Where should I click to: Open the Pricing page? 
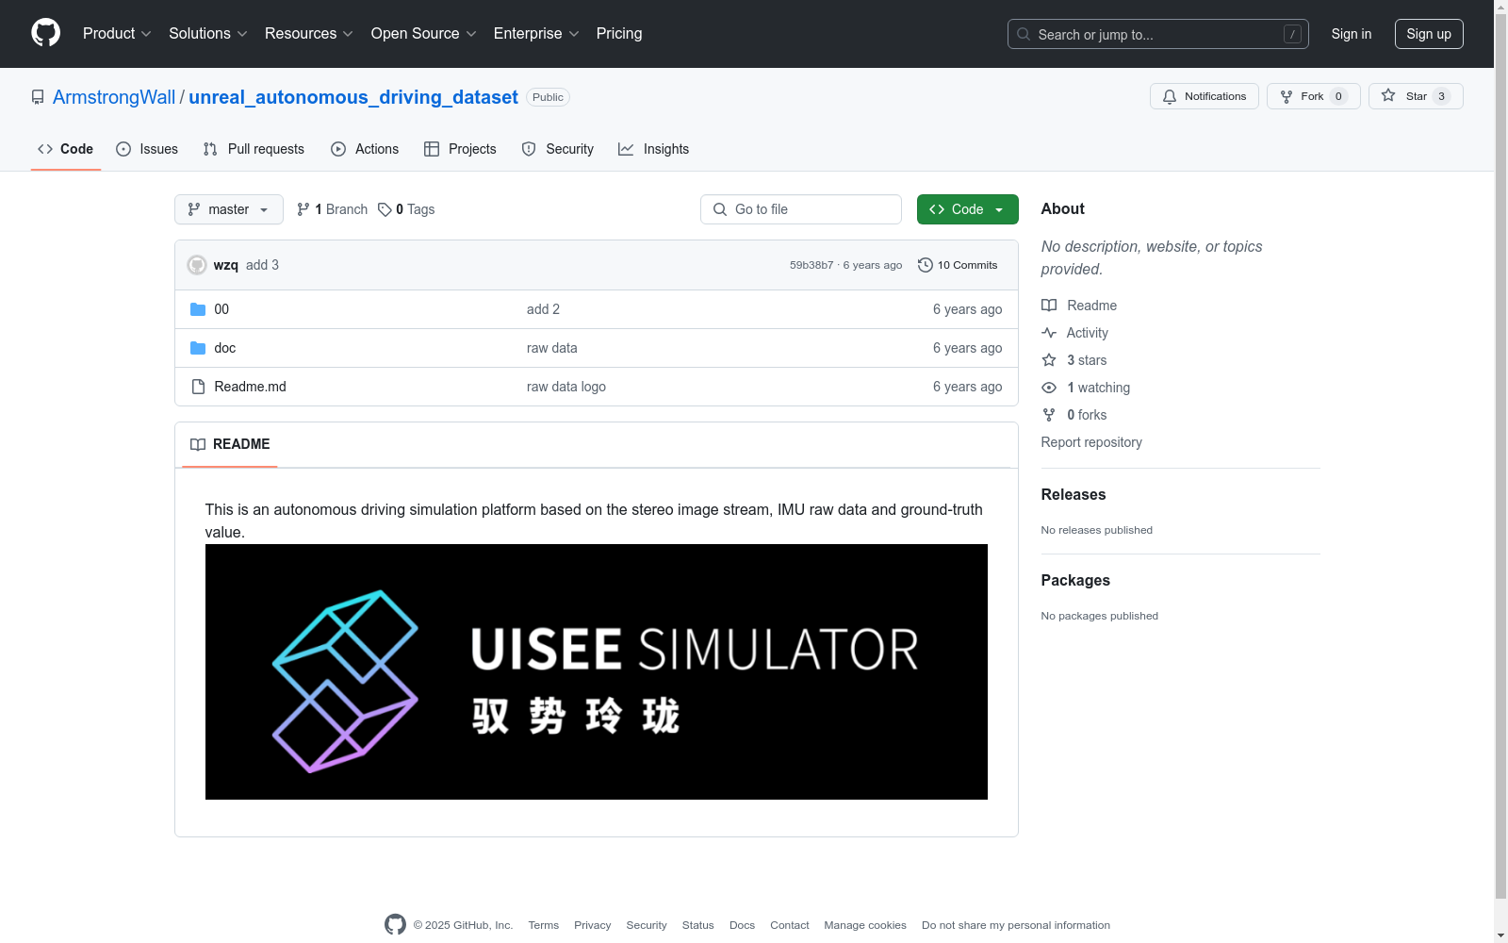tap(619, 34)
